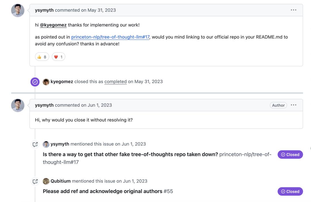Click the purple completed check icon
Screen dimensions: 311x202
pyautogui.click(x=35, y=82)
